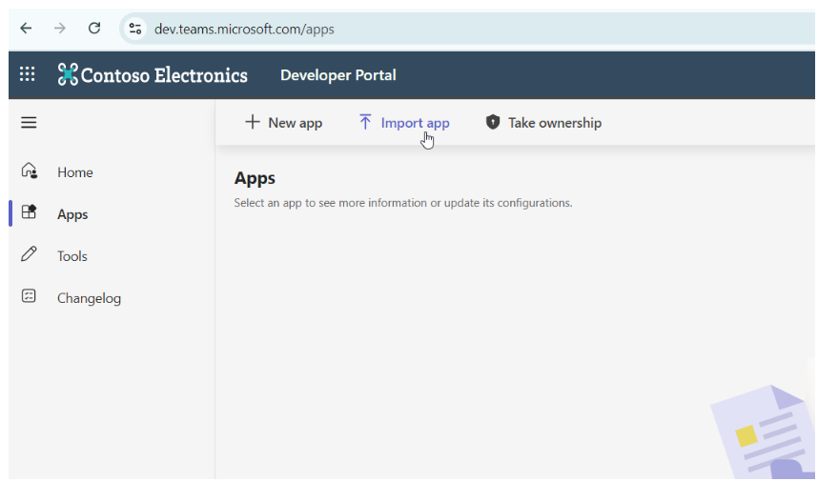Click the Import app button
This screenshot has height=481, width=818.
pyautogui.click(x=404, y=123)
